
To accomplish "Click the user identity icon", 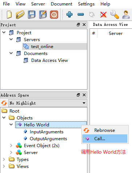I will pyautogui.click(x=126, y=15).
